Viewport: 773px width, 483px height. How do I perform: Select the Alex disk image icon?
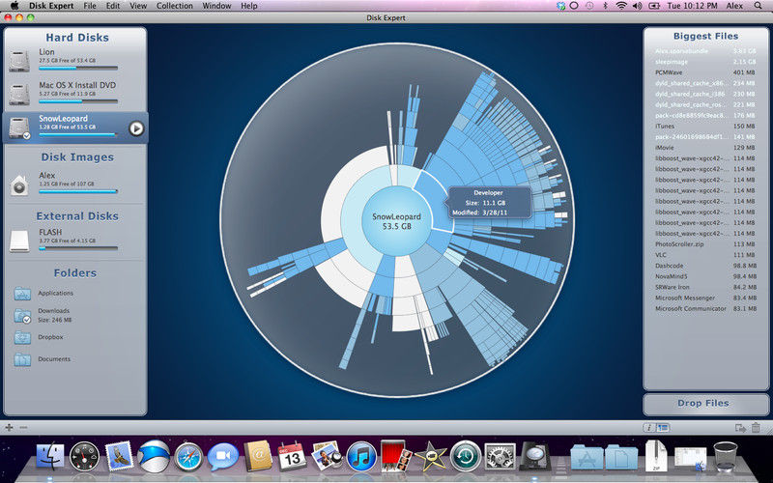(x=19, y=185)
